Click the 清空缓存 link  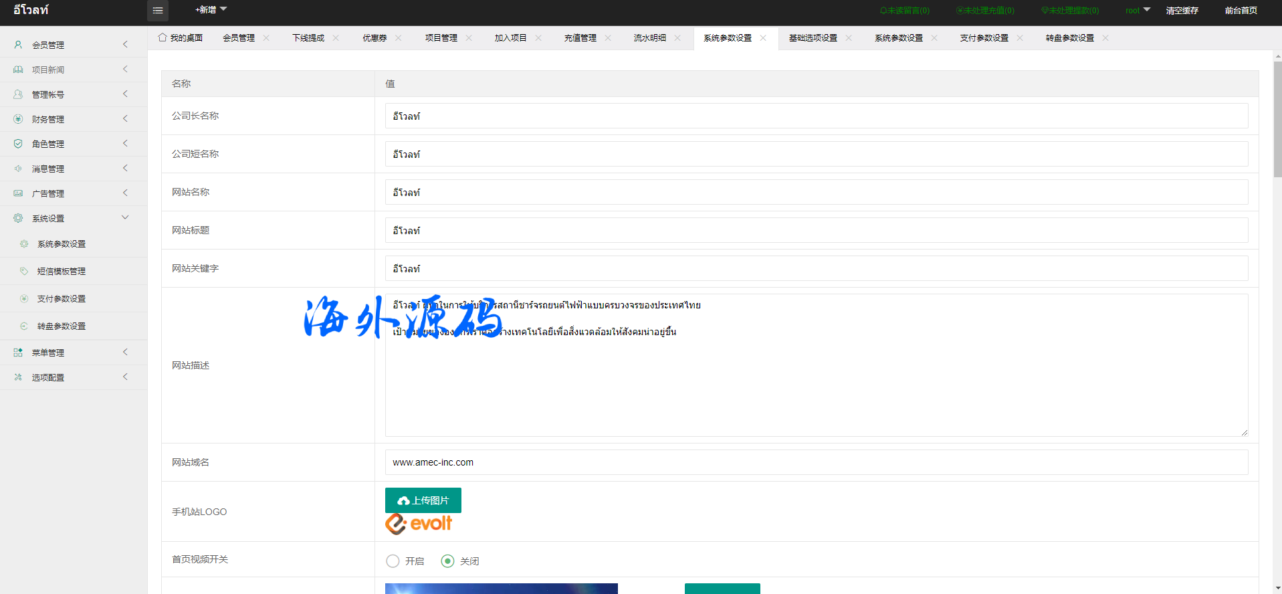click(1182, 11)
